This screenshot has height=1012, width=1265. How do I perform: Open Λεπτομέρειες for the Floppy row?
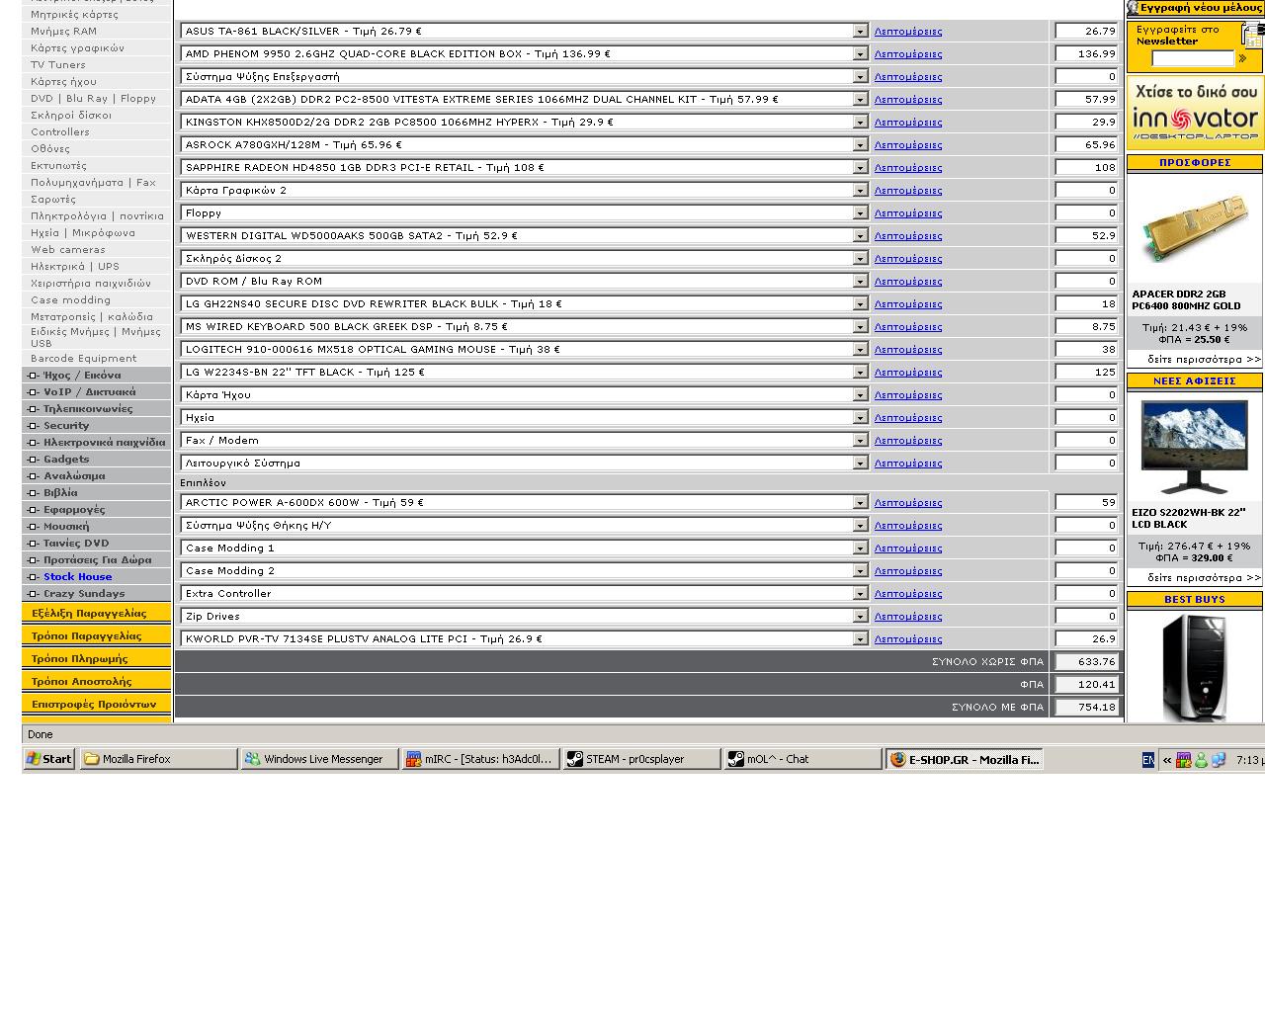908,213
